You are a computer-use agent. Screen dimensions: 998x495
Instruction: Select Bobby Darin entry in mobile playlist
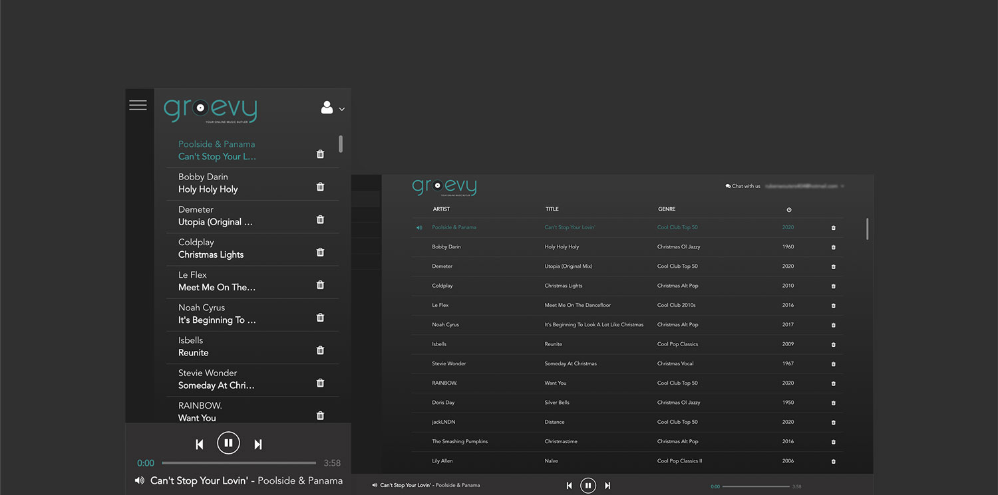252,183
